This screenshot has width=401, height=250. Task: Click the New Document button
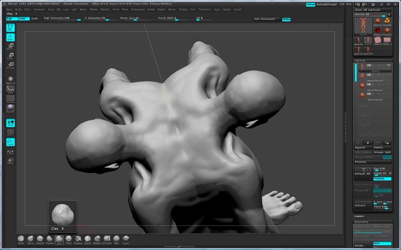(x=267, y=19)
